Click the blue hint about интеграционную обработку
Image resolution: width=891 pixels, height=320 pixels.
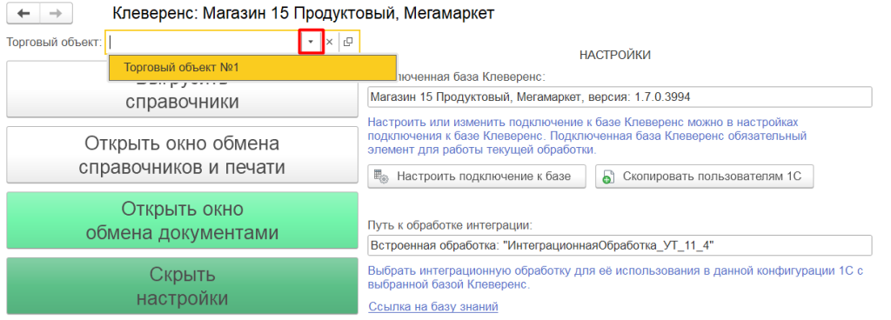pos(616,278)
